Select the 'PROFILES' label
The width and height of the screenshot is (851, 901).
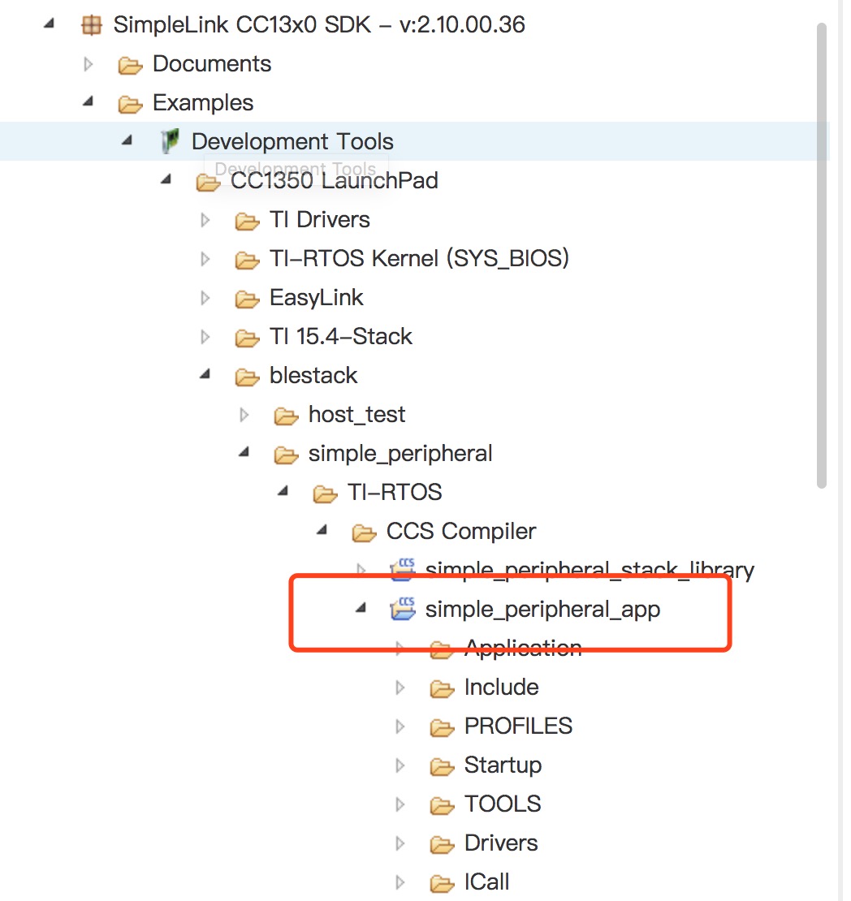tap(518, 726)
